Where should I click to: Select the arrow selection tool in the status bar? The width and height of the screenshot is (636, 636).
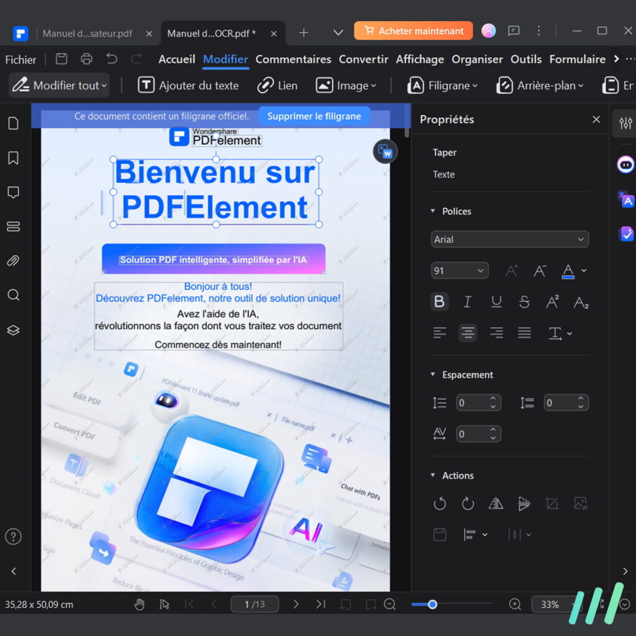point(164,604)
